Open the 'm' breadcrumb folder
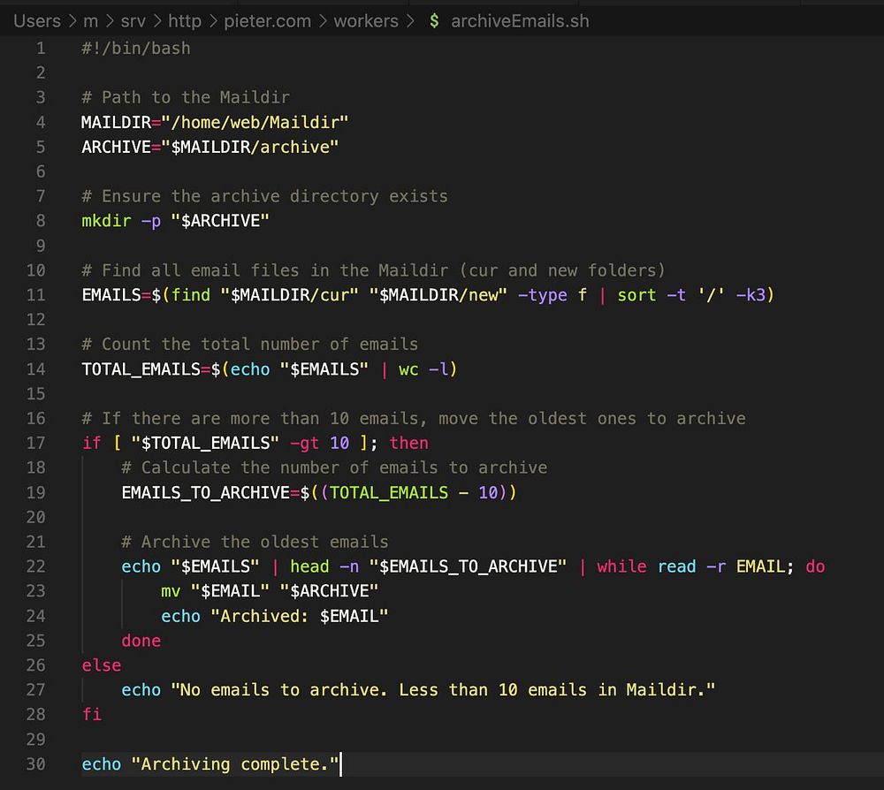 (x=91, y=21)
